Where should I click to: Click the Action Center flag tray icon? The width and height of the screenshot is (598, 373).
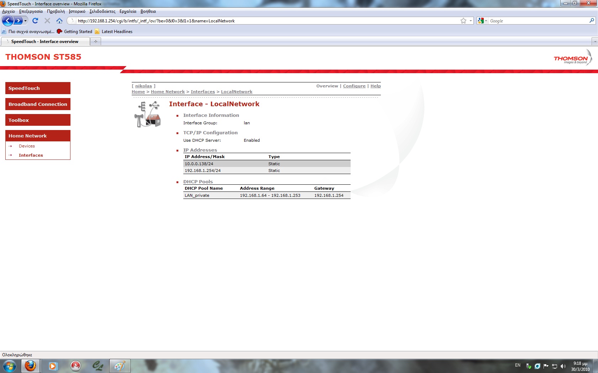point(546,366)
